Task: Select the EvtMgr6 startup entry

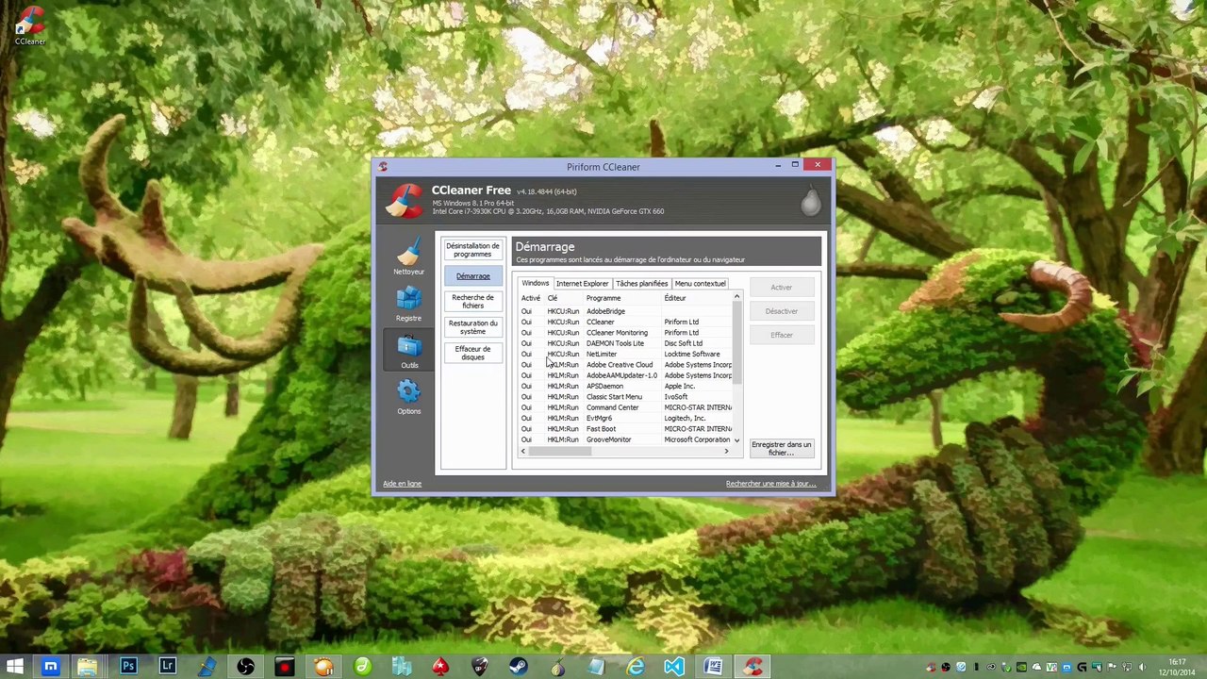Action: 625,419
